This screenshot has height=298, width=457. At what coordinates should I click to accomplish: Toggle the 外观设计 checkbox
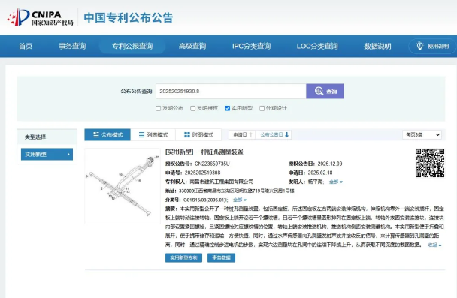(x=262, y=108)
